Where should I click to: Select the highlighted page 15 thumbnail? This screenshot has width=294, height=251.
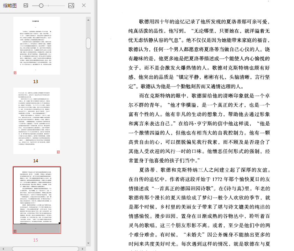pos(37,200)
